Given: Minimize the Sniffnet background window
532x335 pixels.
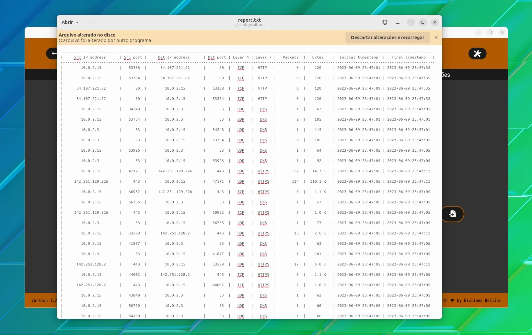Looking at the screenshot, I should (478, 32).
